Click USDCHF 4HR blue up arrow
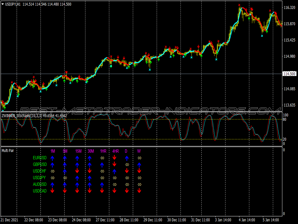Viewport: 298px width, 224px height. click(x=115, y=171)
